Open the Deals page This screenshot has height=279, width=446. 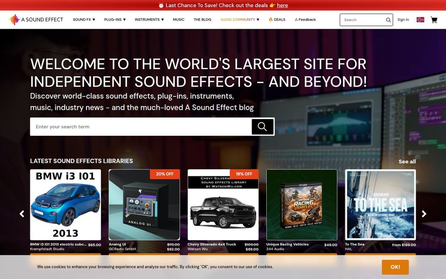(x=277, y=20)
